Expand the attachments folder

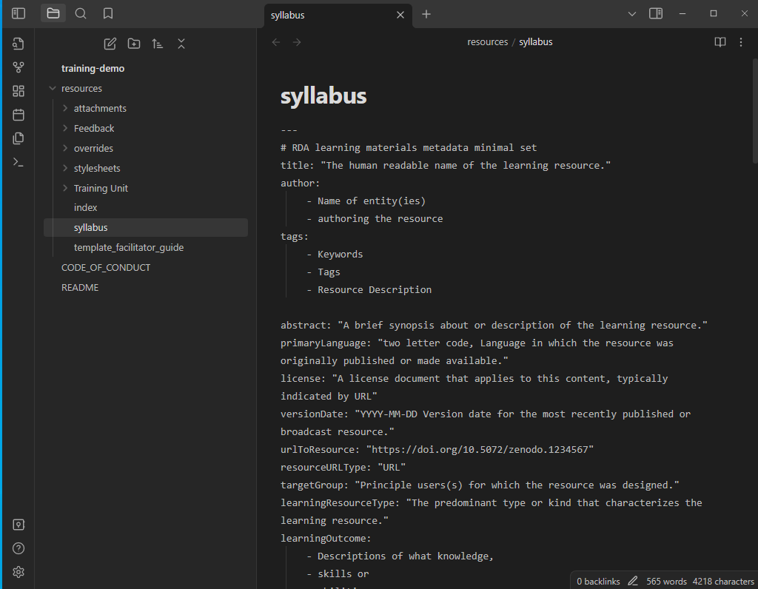click(x=65, y=108)
